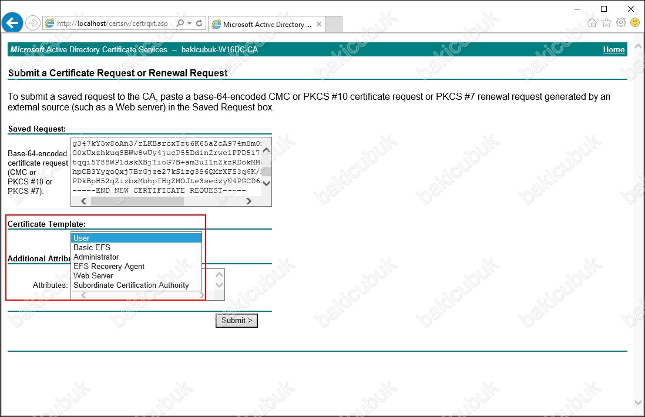Click the 'Attributes:' label
Screen dimensions: 645x417
coord(50,285)
